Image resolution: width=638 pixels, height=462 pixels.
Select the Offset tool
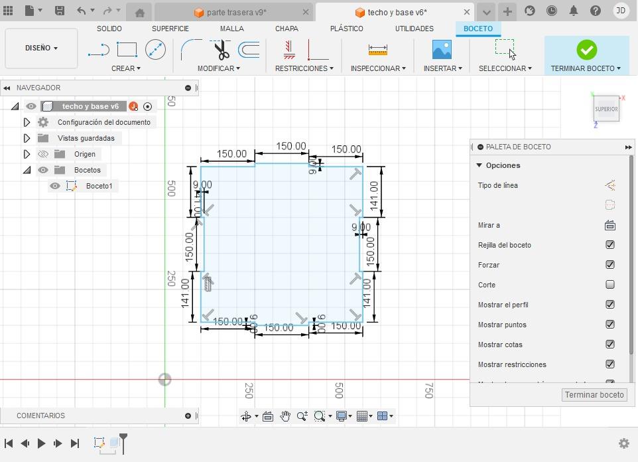point(249,50)
